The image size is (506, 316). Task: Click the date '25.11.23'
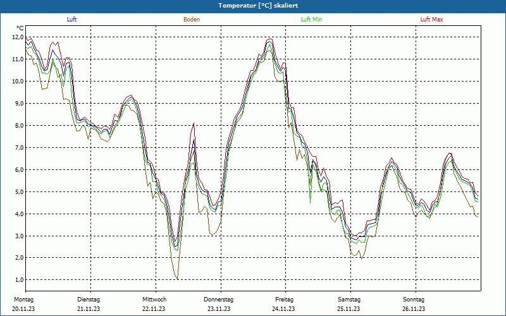coord(349,309)
